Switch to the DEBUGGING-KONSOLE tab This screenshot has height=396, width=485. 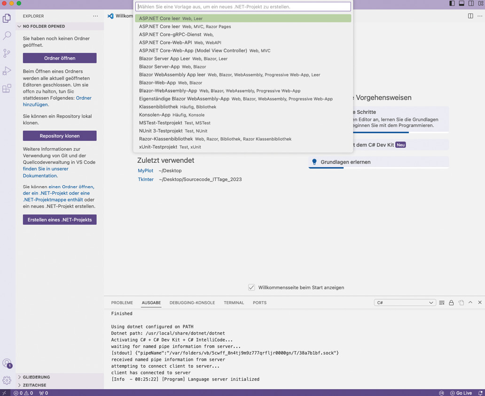coord(192,303)
